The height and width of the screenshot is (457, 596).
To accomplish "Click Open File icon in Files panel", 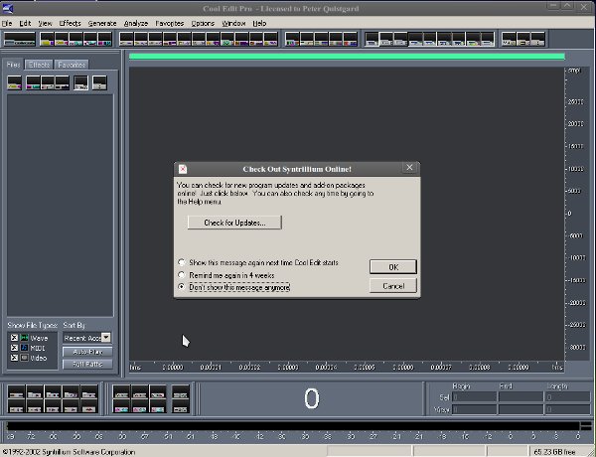I will (x=15, y=82).
